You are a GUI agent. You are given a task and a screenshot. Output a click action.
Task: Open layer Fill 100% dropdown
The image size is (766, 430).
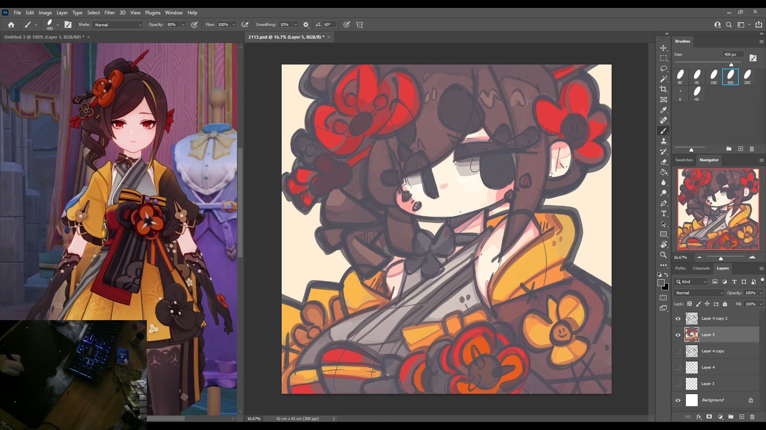tap(760, 304)
